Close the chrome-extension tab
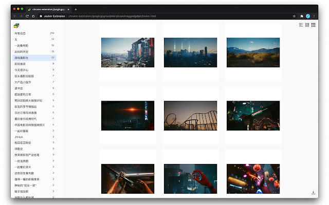329x205 pixels. [68, 9]
